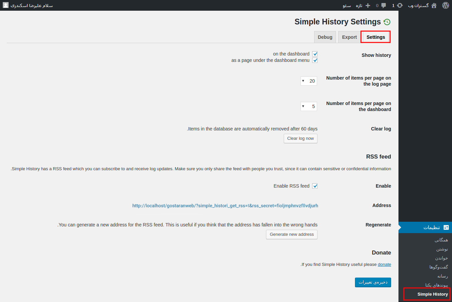Toggle show history on the dashboard
The height and width of the screenshot is (302, 452).
[x=315, y=54]
